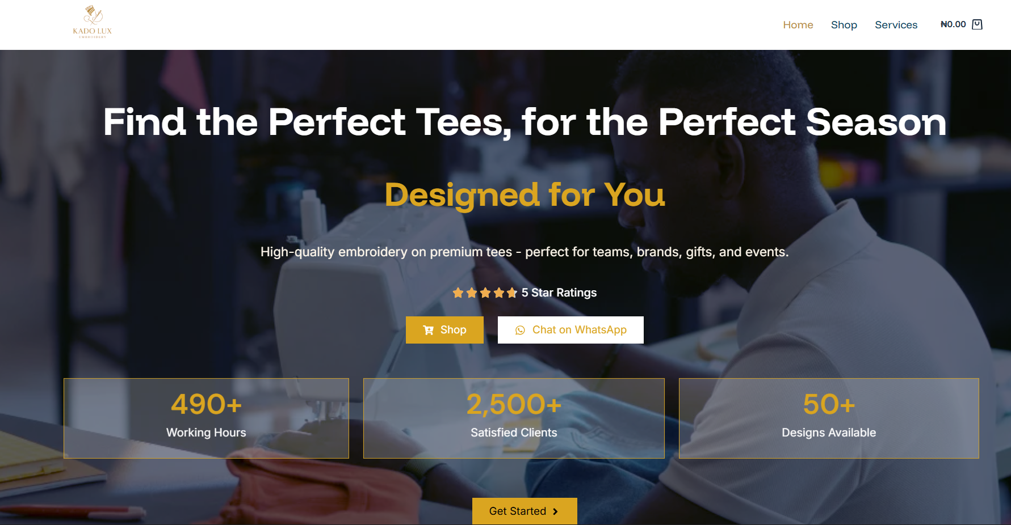
Task: Click the middle rating star
Action: click(485, 293)
